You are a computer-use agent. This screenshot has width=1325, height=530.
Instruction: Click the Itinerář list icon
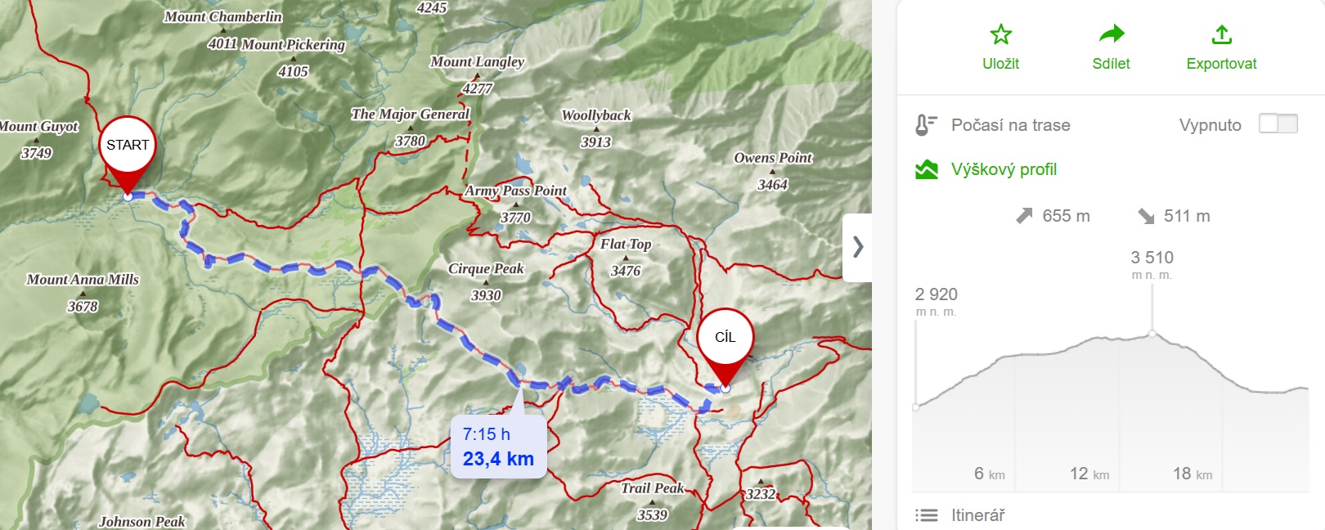click(926, 515)
